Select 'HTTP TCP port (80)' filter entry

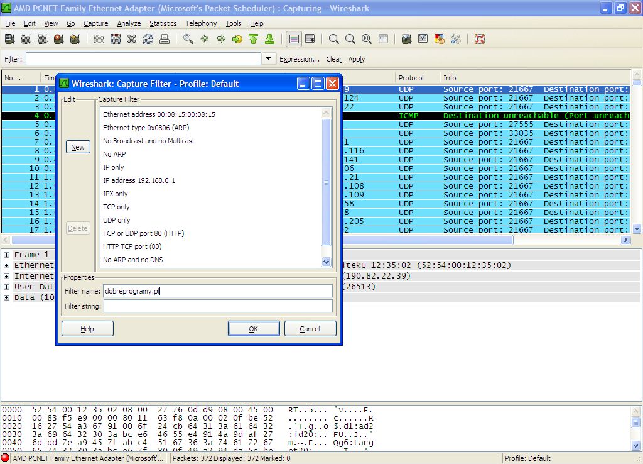tap(211, 246)
